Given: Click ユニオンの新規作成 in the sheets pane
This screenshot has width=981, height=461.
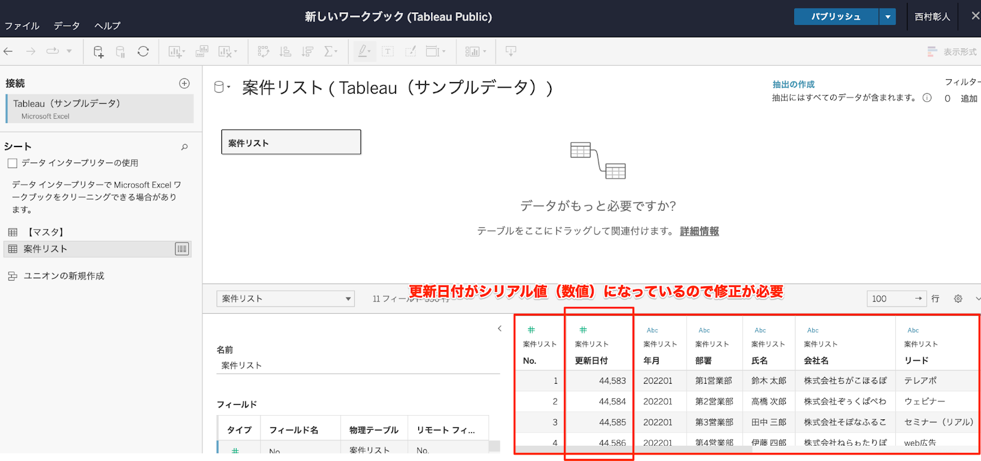Looking at the screenshot, I should tap(64, 276).
